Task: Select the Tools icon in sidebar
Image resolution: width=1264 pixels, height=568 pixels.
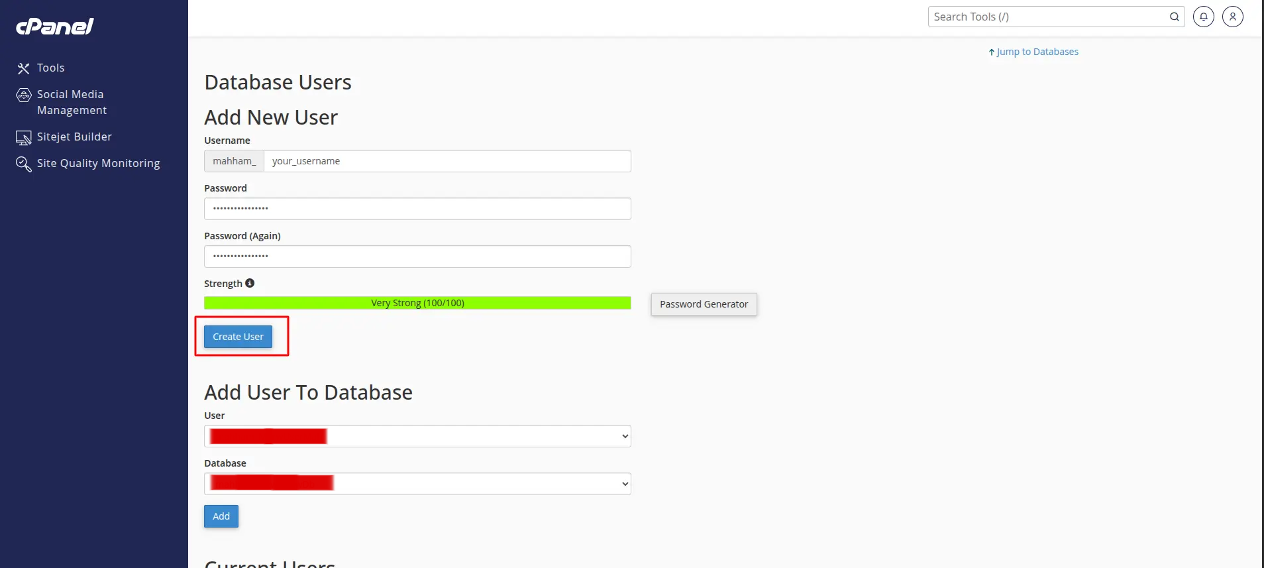Action: pyautogui.click(x=23, y=68)
